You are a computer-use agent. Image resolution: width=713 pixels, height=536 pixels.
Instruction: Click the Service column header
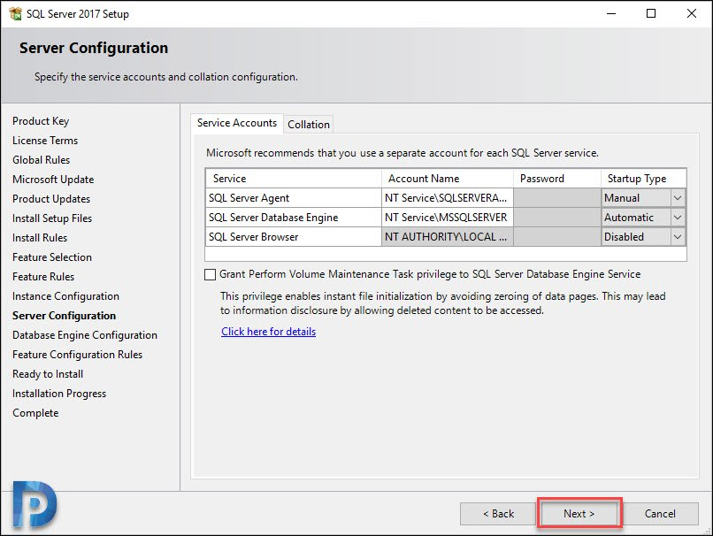click(294, 179)
